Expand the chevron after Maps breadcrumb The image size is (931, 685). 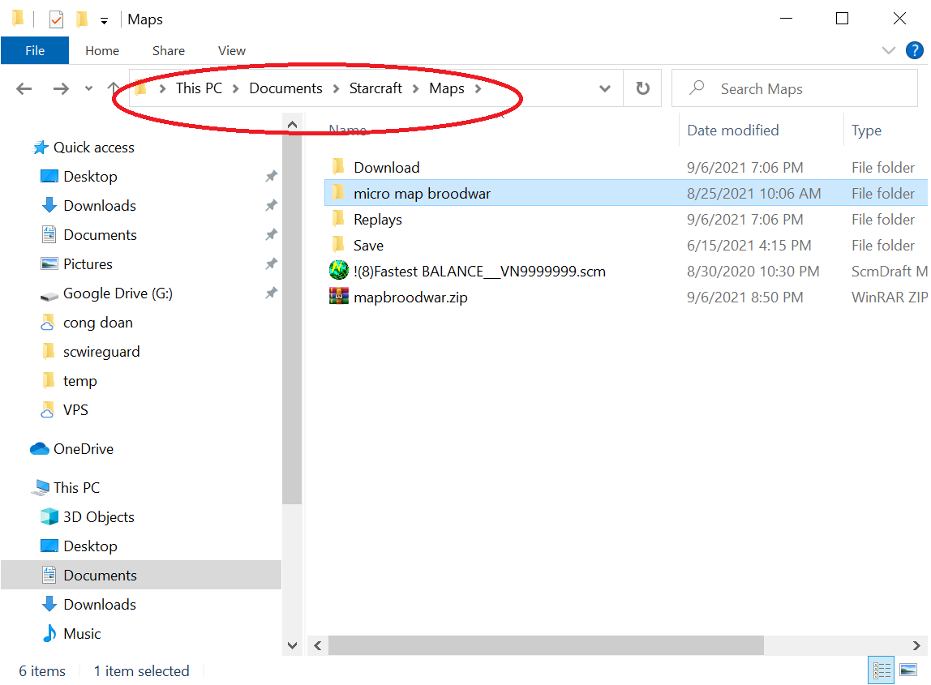tap(478, 88)
